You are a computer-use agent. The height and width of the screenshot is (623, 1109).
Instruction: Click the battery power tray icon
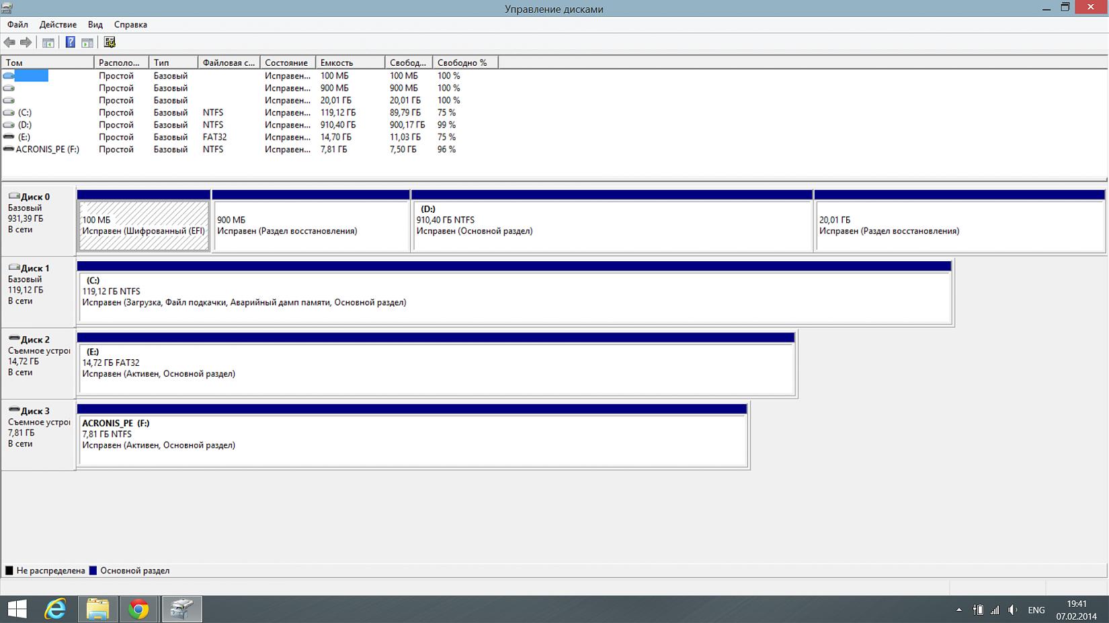(x=979, y=610)
